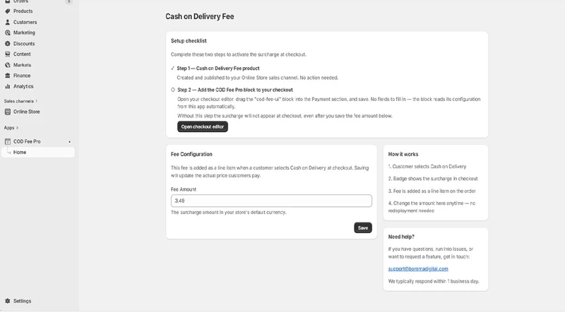Viewport: 565px width, 318px height.
Task: Click the Discounts badge icon
Action: (x=8, y=44)
